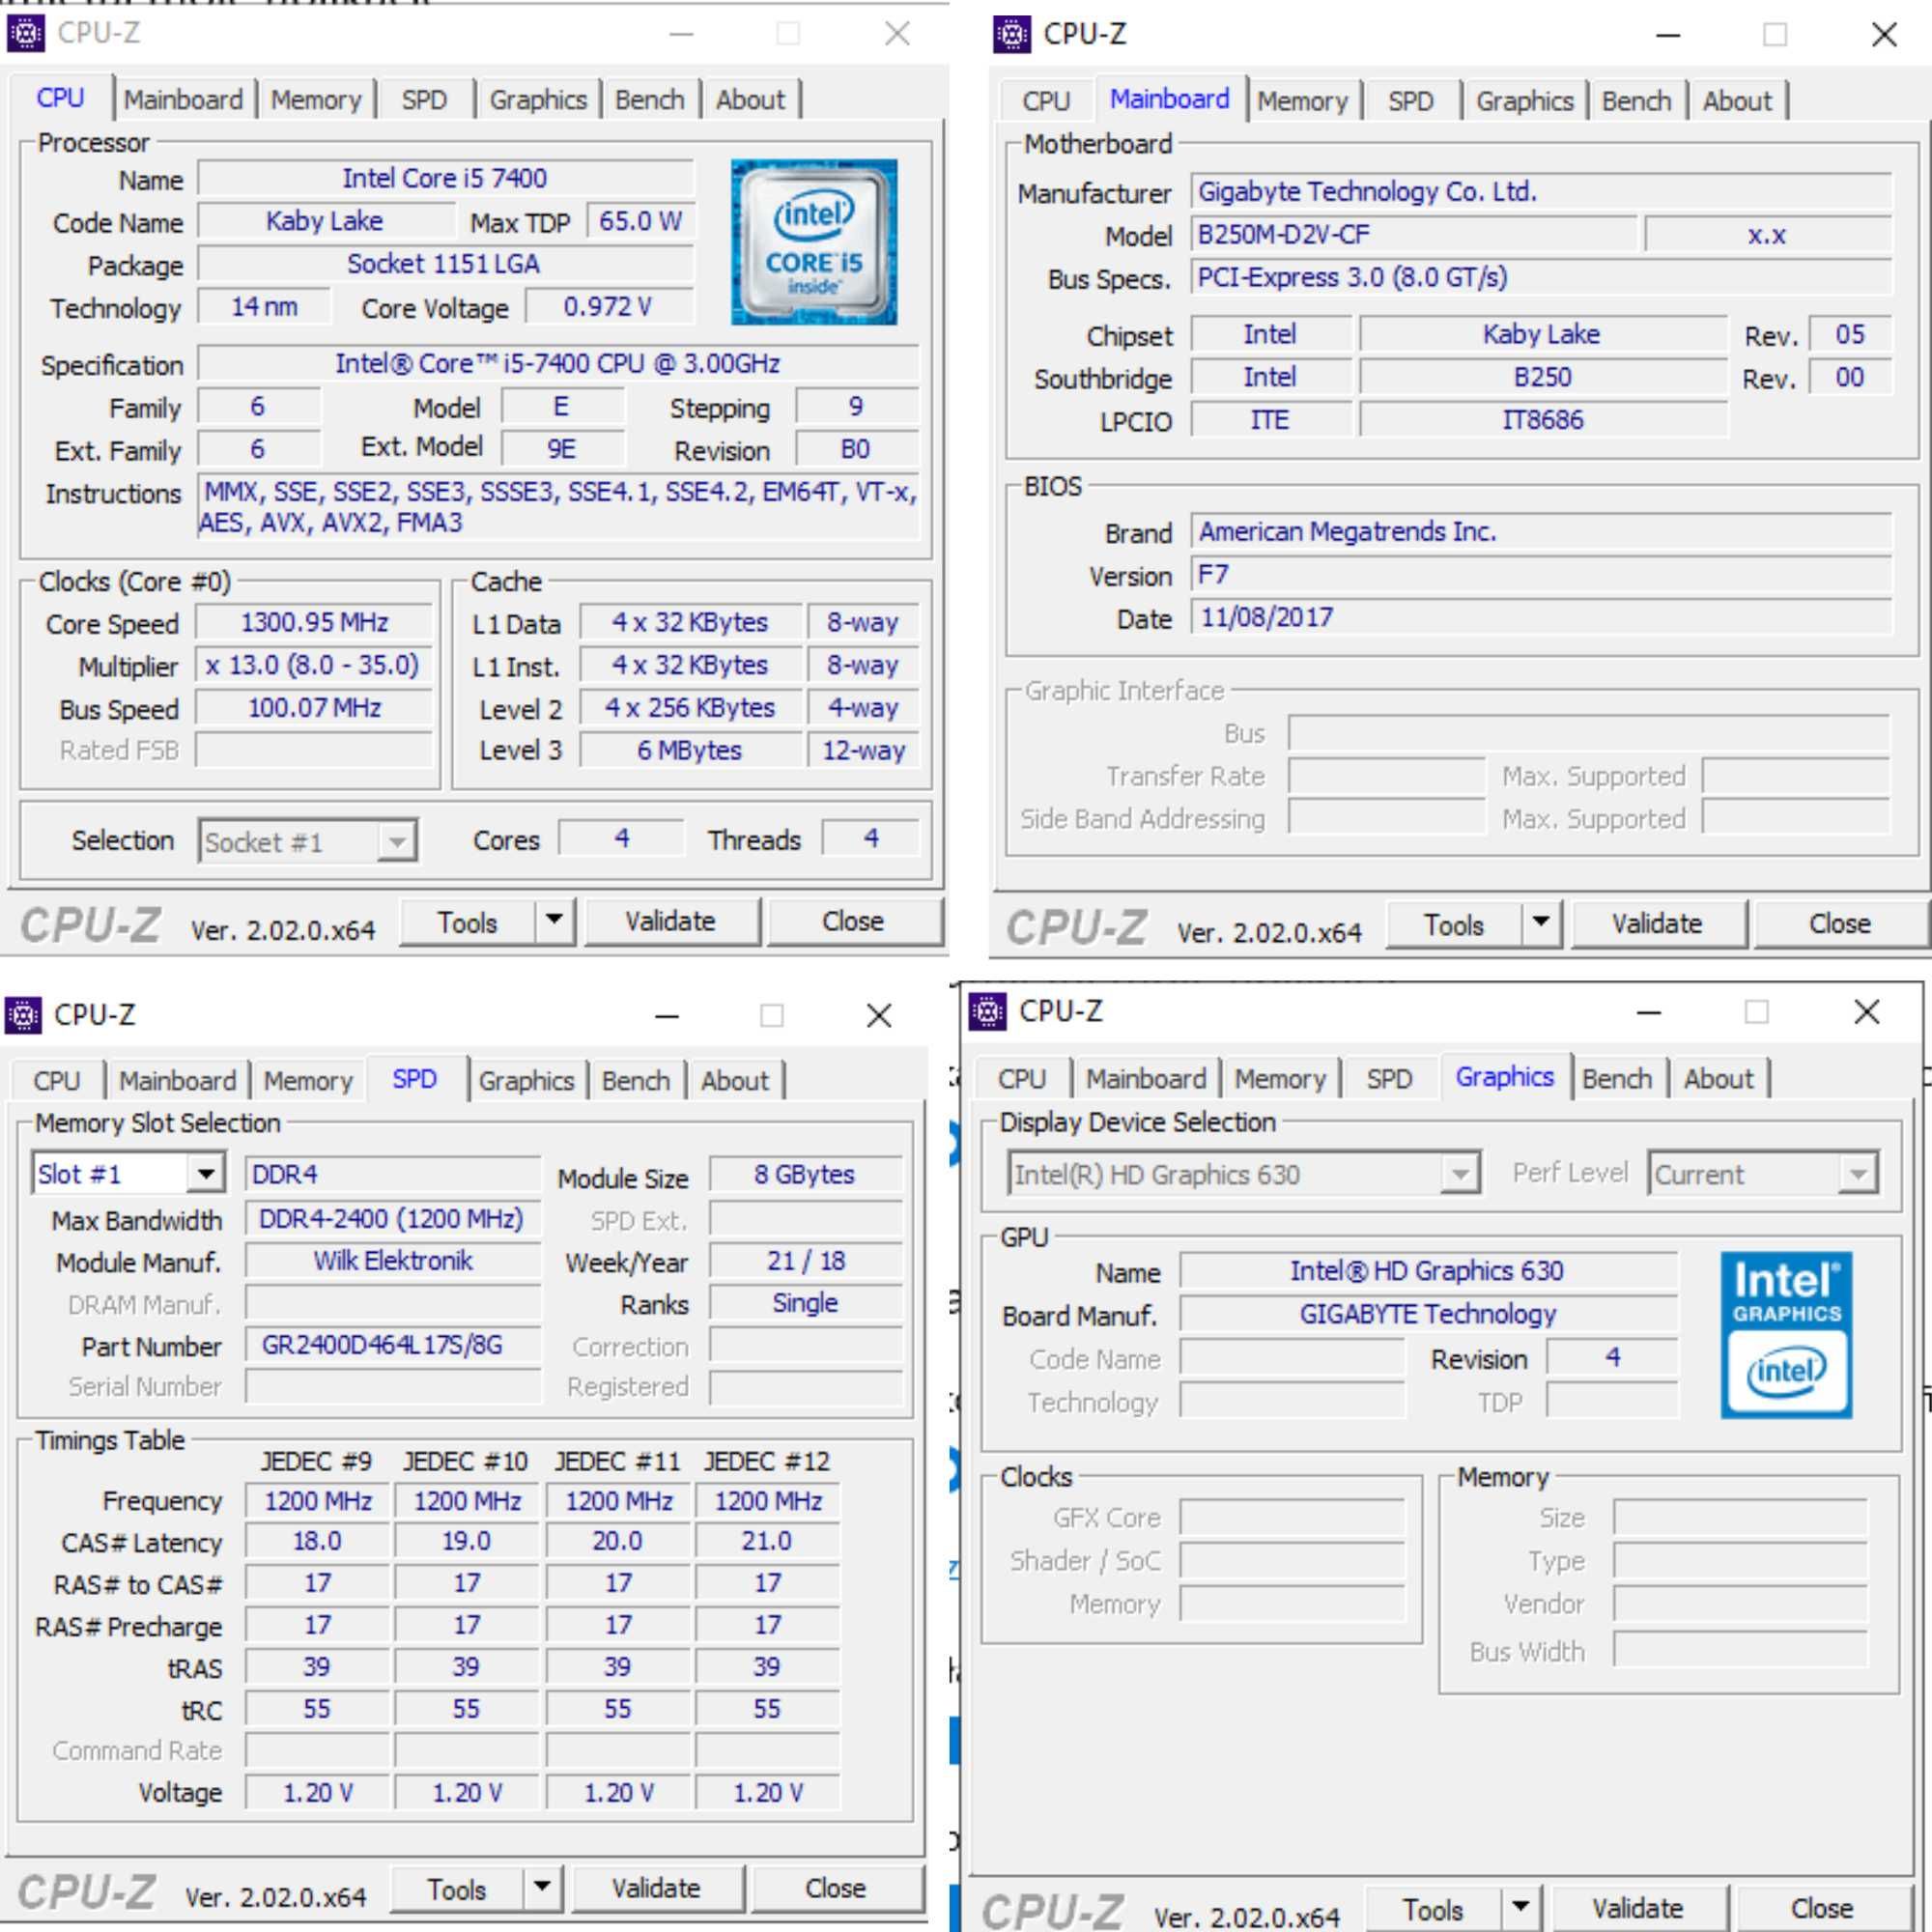Open Memory tab in Mainboard window
Viewport: 1932px width, 1932px height.
[1303, 101]
